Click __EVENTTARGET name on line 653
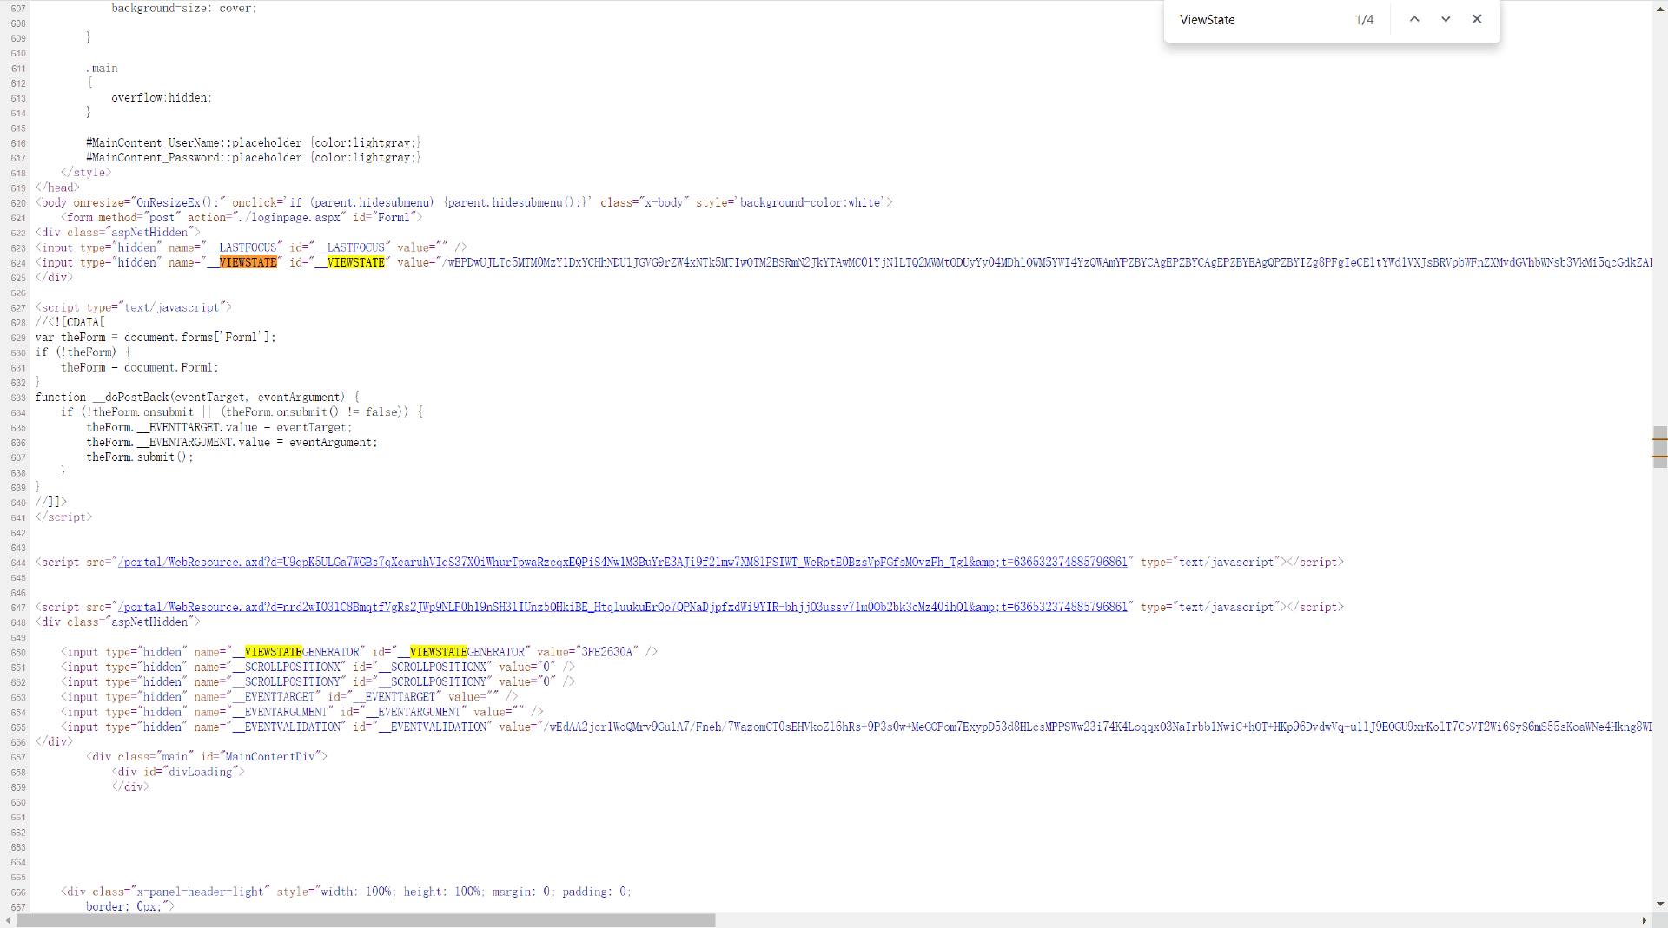The image size is (1668, 928). pyautogui.click(x=274, y=697)
